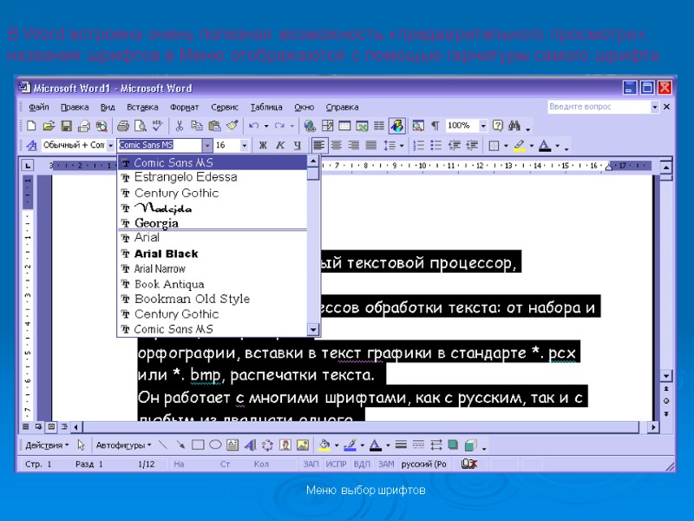This screenshot has height=521, width=694.
Task: Click the Paste clipboard icon
Action: tap(214, 126)
